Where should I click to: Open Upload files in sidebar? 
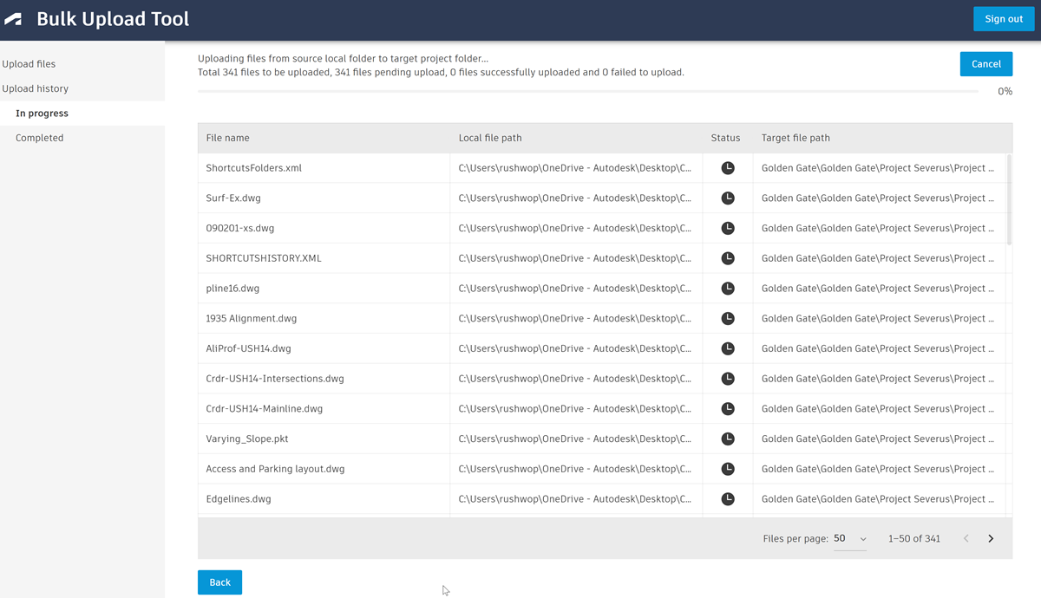point(29,64)
